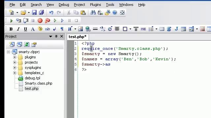Click the PRE preformatted icon
This screenshot has width=211, height=118.
[143, 29]
